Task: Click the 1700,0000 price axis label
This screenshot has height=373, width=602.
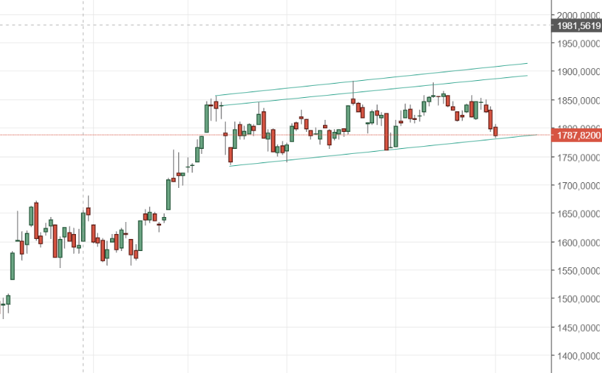Action: (579, 186)
